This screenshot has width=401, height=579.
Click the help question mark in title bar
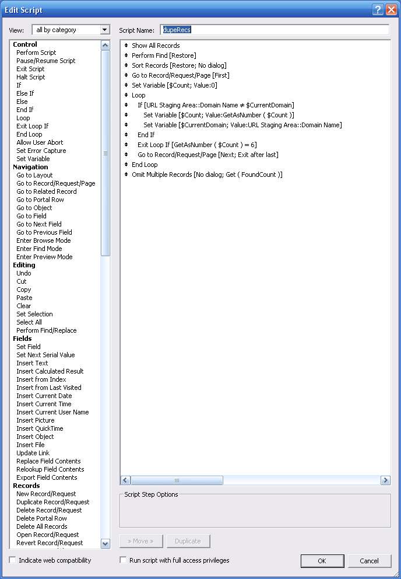(378, 9)
